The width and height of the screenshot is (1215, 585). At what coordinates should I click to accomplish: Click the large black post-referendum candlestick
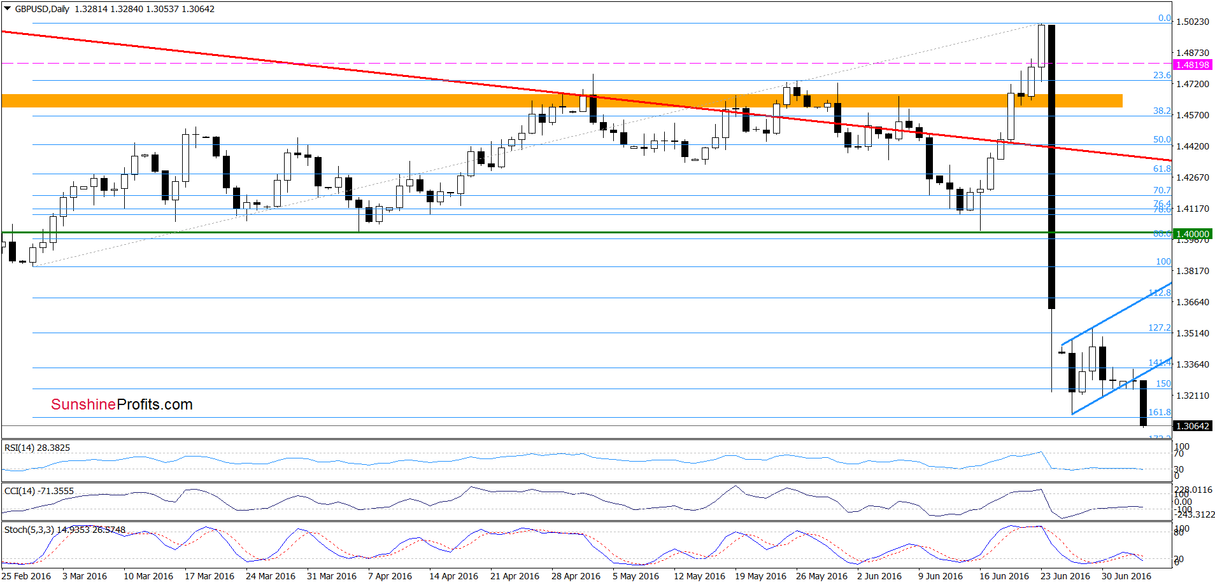click(1051, 167)
